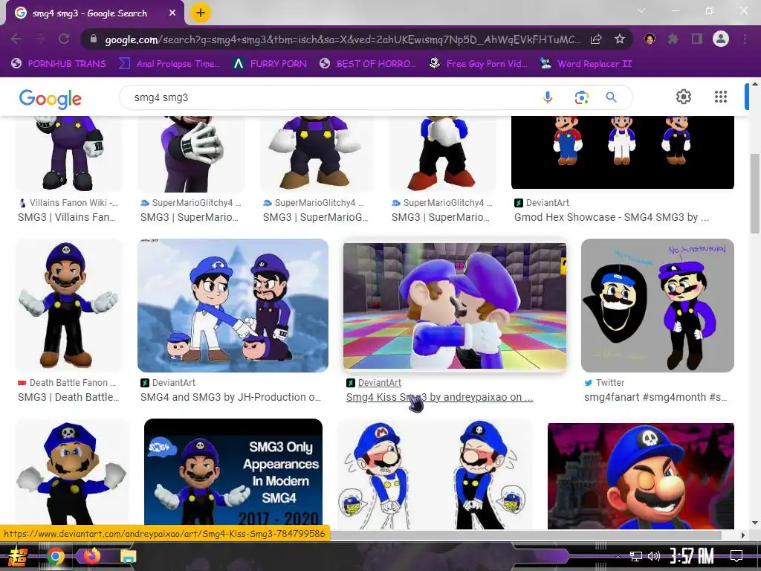761x571 pixels.
Task: Open the tab search chevron
Action: pyautogui.click(x=641, y=10)
